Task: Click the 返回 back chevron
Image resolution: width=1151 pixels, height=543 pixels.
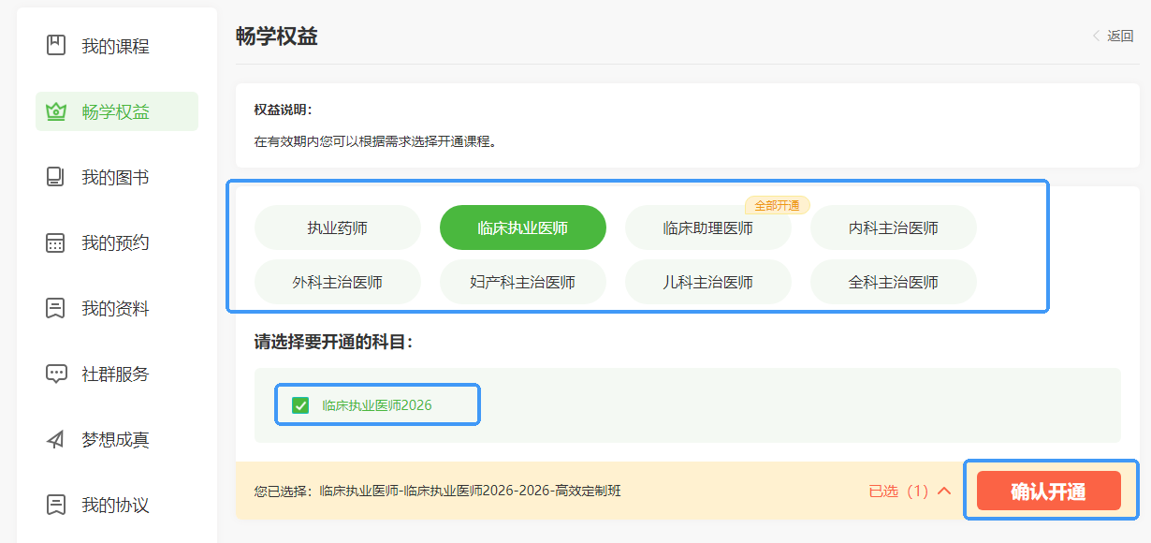Action: (1096, 36)
